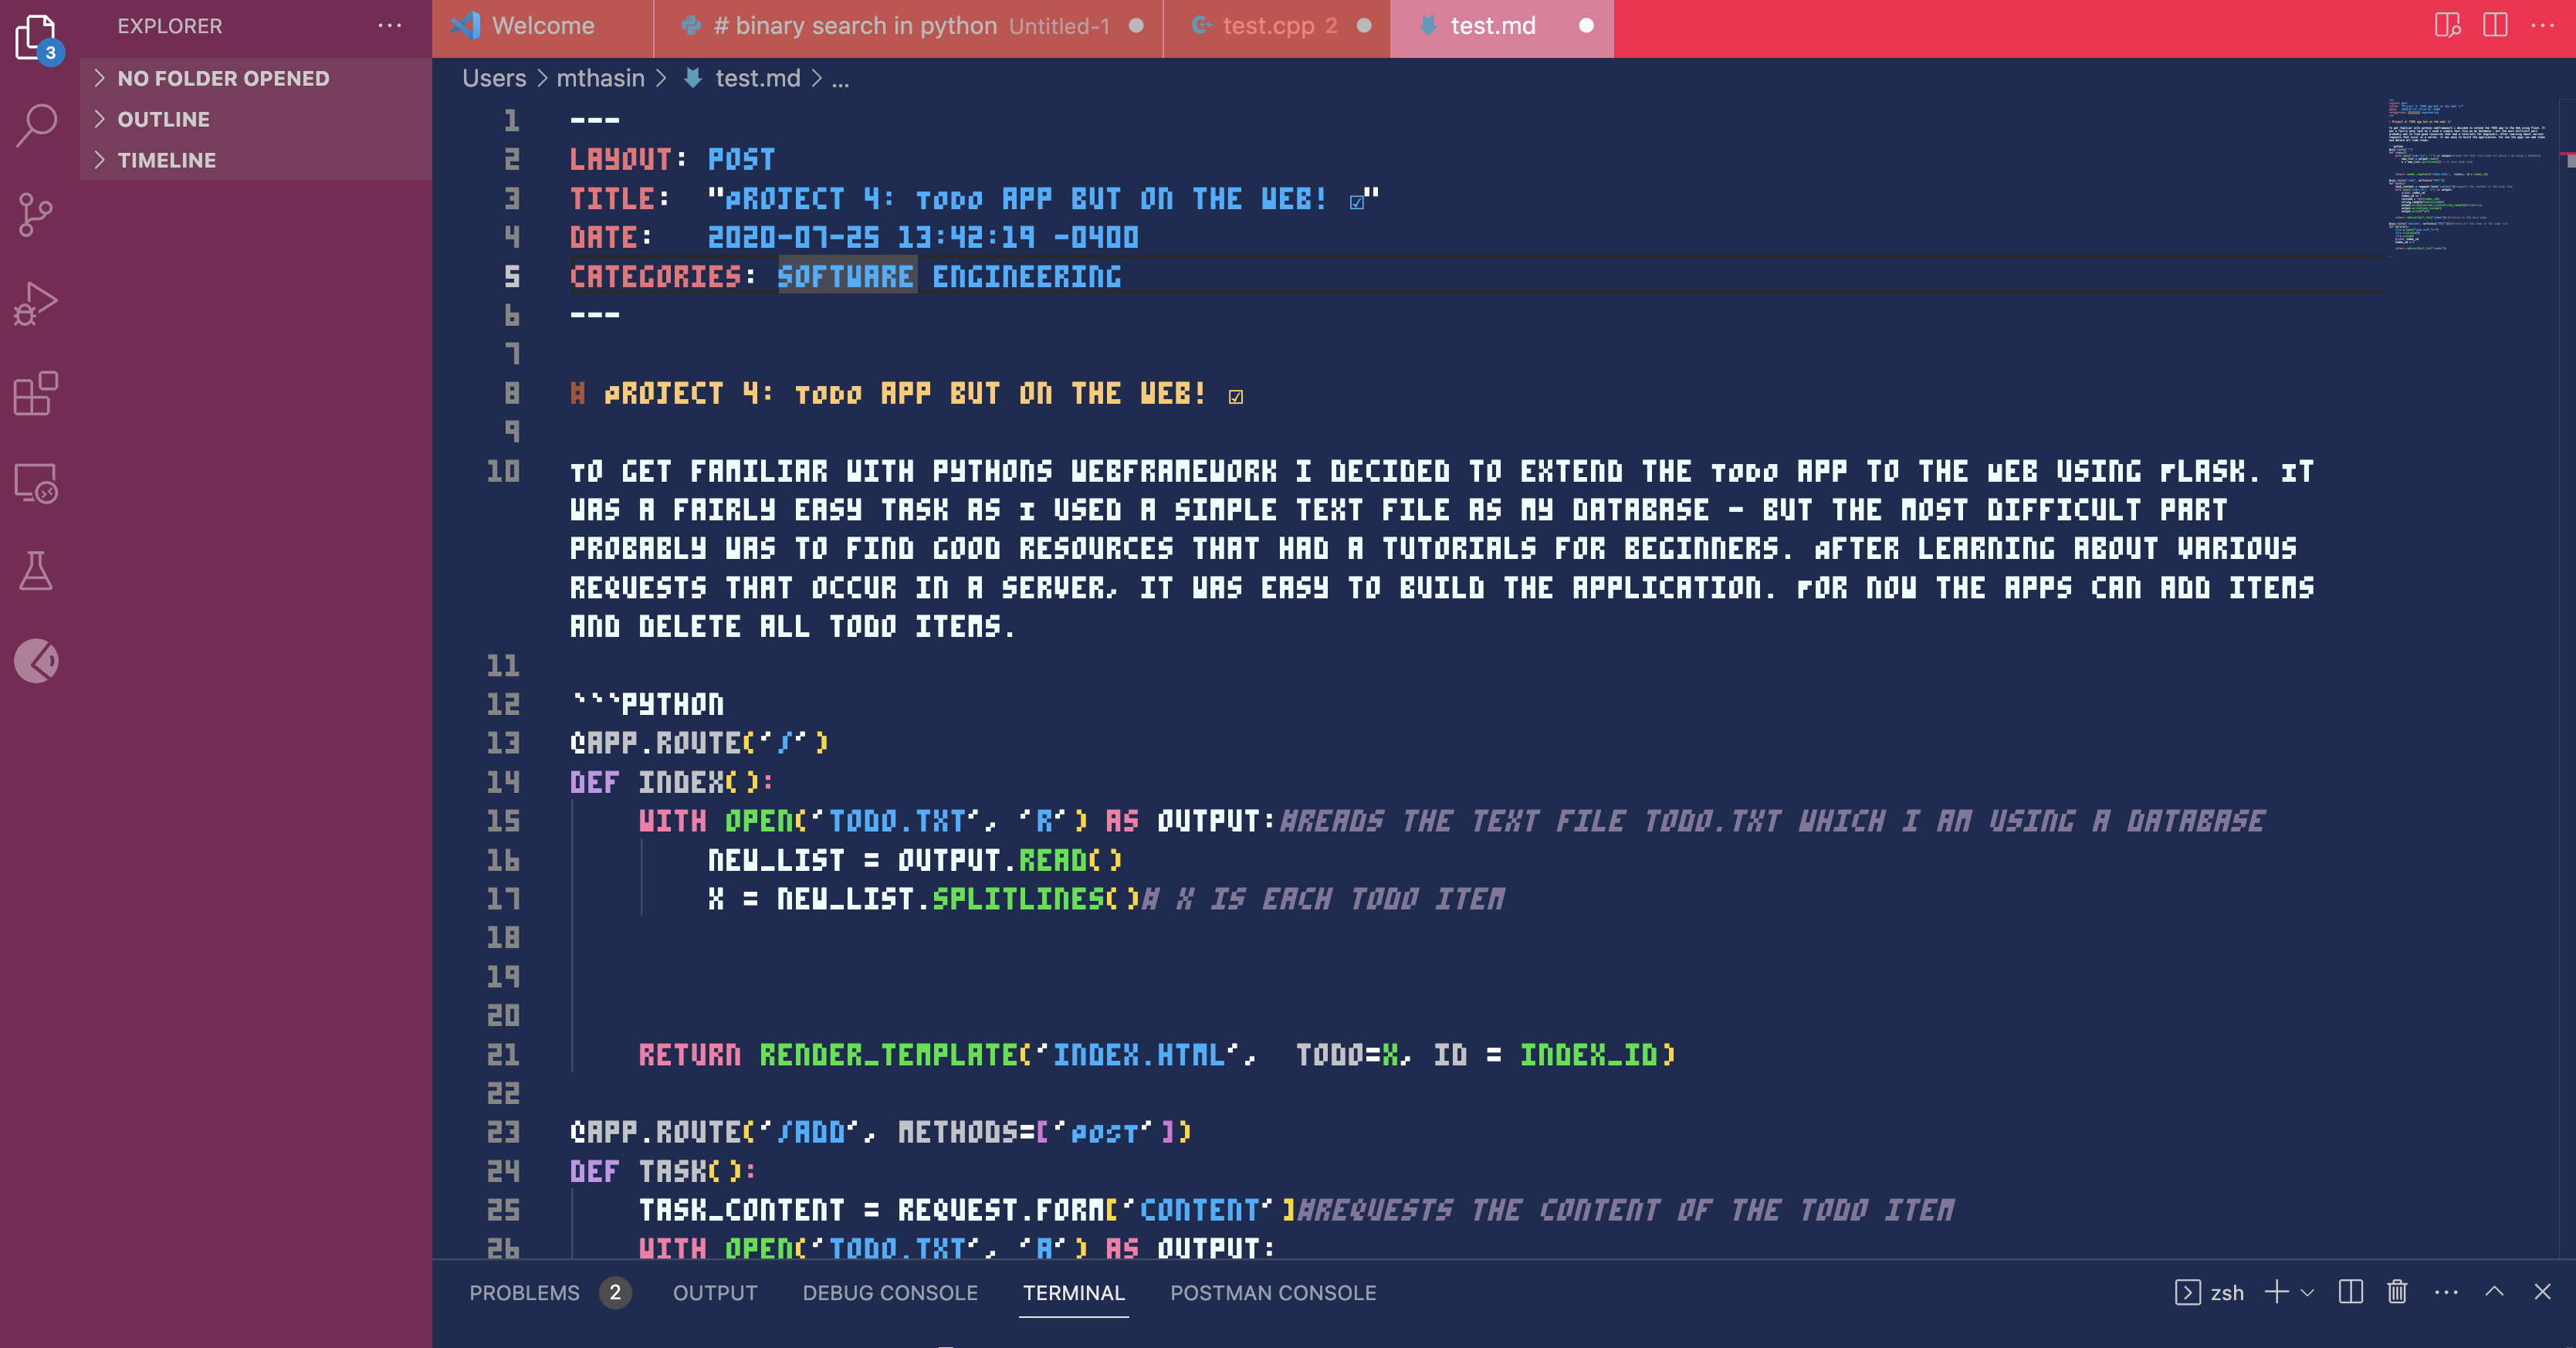Viewport: 2576px width, 1348px height.
Task: Switch to the Welcome tab
Action: (541, 27)
